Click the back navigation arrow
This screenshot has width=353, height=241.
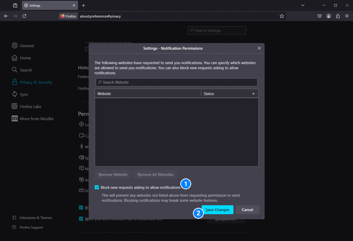6,16
